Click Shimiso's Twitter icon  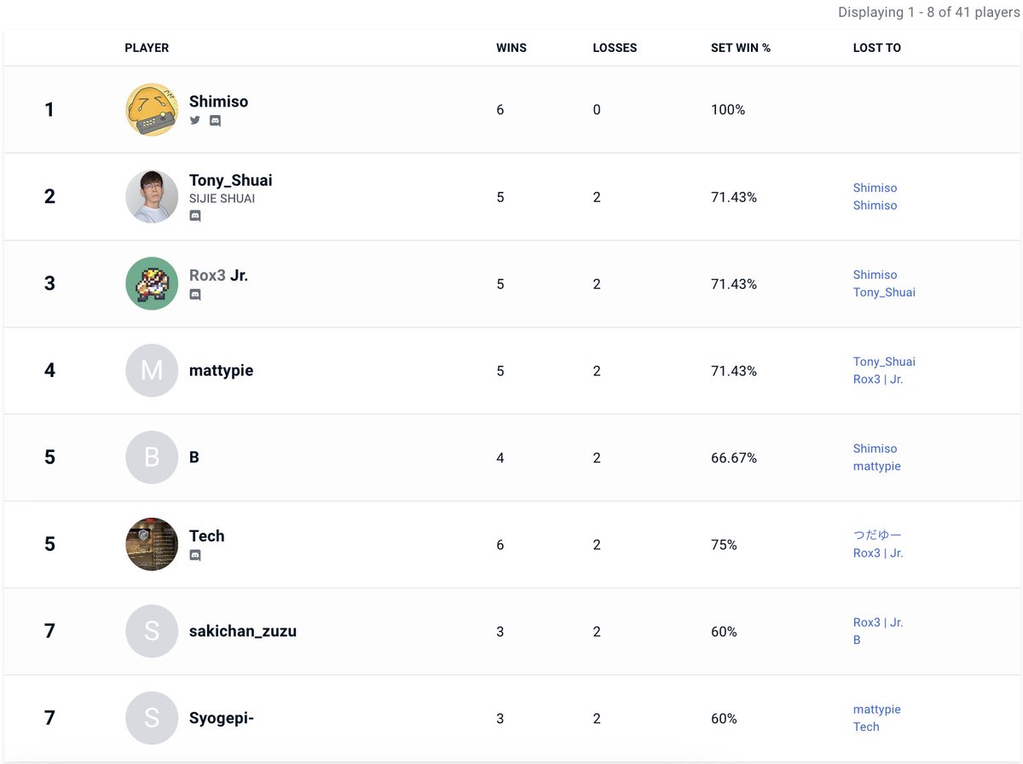click(x=195, y=120)
